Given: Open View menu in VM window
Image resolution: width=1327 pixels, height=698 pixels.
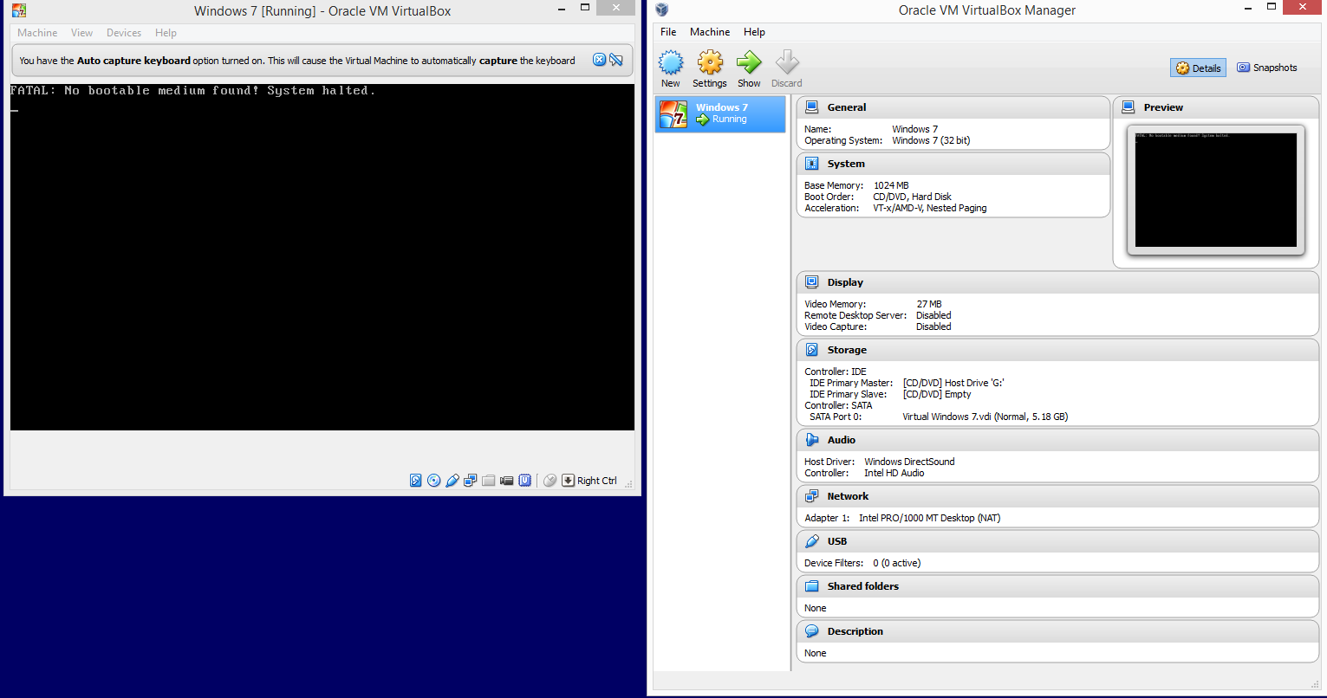Looking at the screenshot, I should point(82,33).
